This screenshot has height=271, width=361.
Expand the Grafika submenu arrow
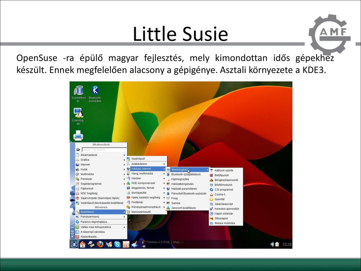coord(124,160)
